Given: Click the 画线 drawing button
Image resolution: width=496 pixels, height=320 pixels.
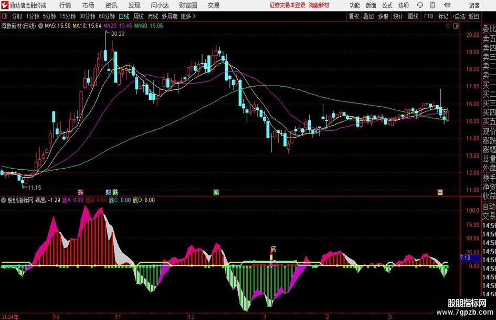Looking at the screenshot, I should coord(413,16).
